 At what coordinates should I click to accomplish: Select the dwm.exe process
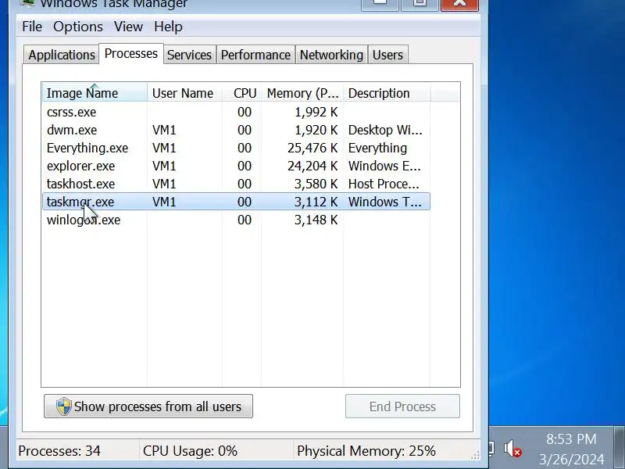[236, 130]
